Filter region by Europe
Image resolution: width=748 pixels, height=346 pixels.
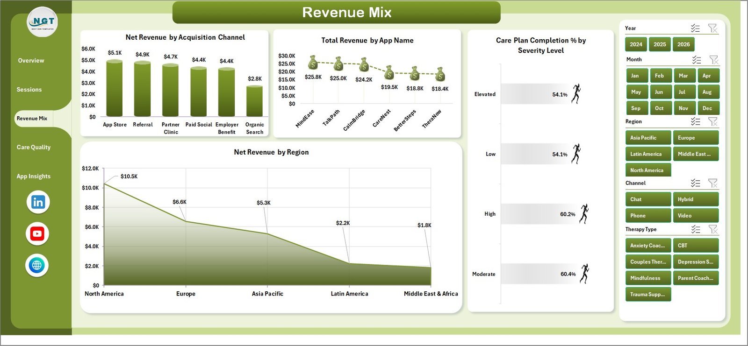click(x=696, y=138)
